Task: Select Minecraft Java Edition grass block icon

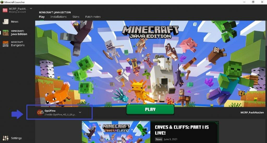Action: (x=5, y=32)
